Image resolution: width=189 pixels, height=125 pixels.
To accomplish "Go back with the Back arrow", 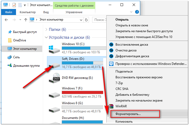I will tap(6, 20).
